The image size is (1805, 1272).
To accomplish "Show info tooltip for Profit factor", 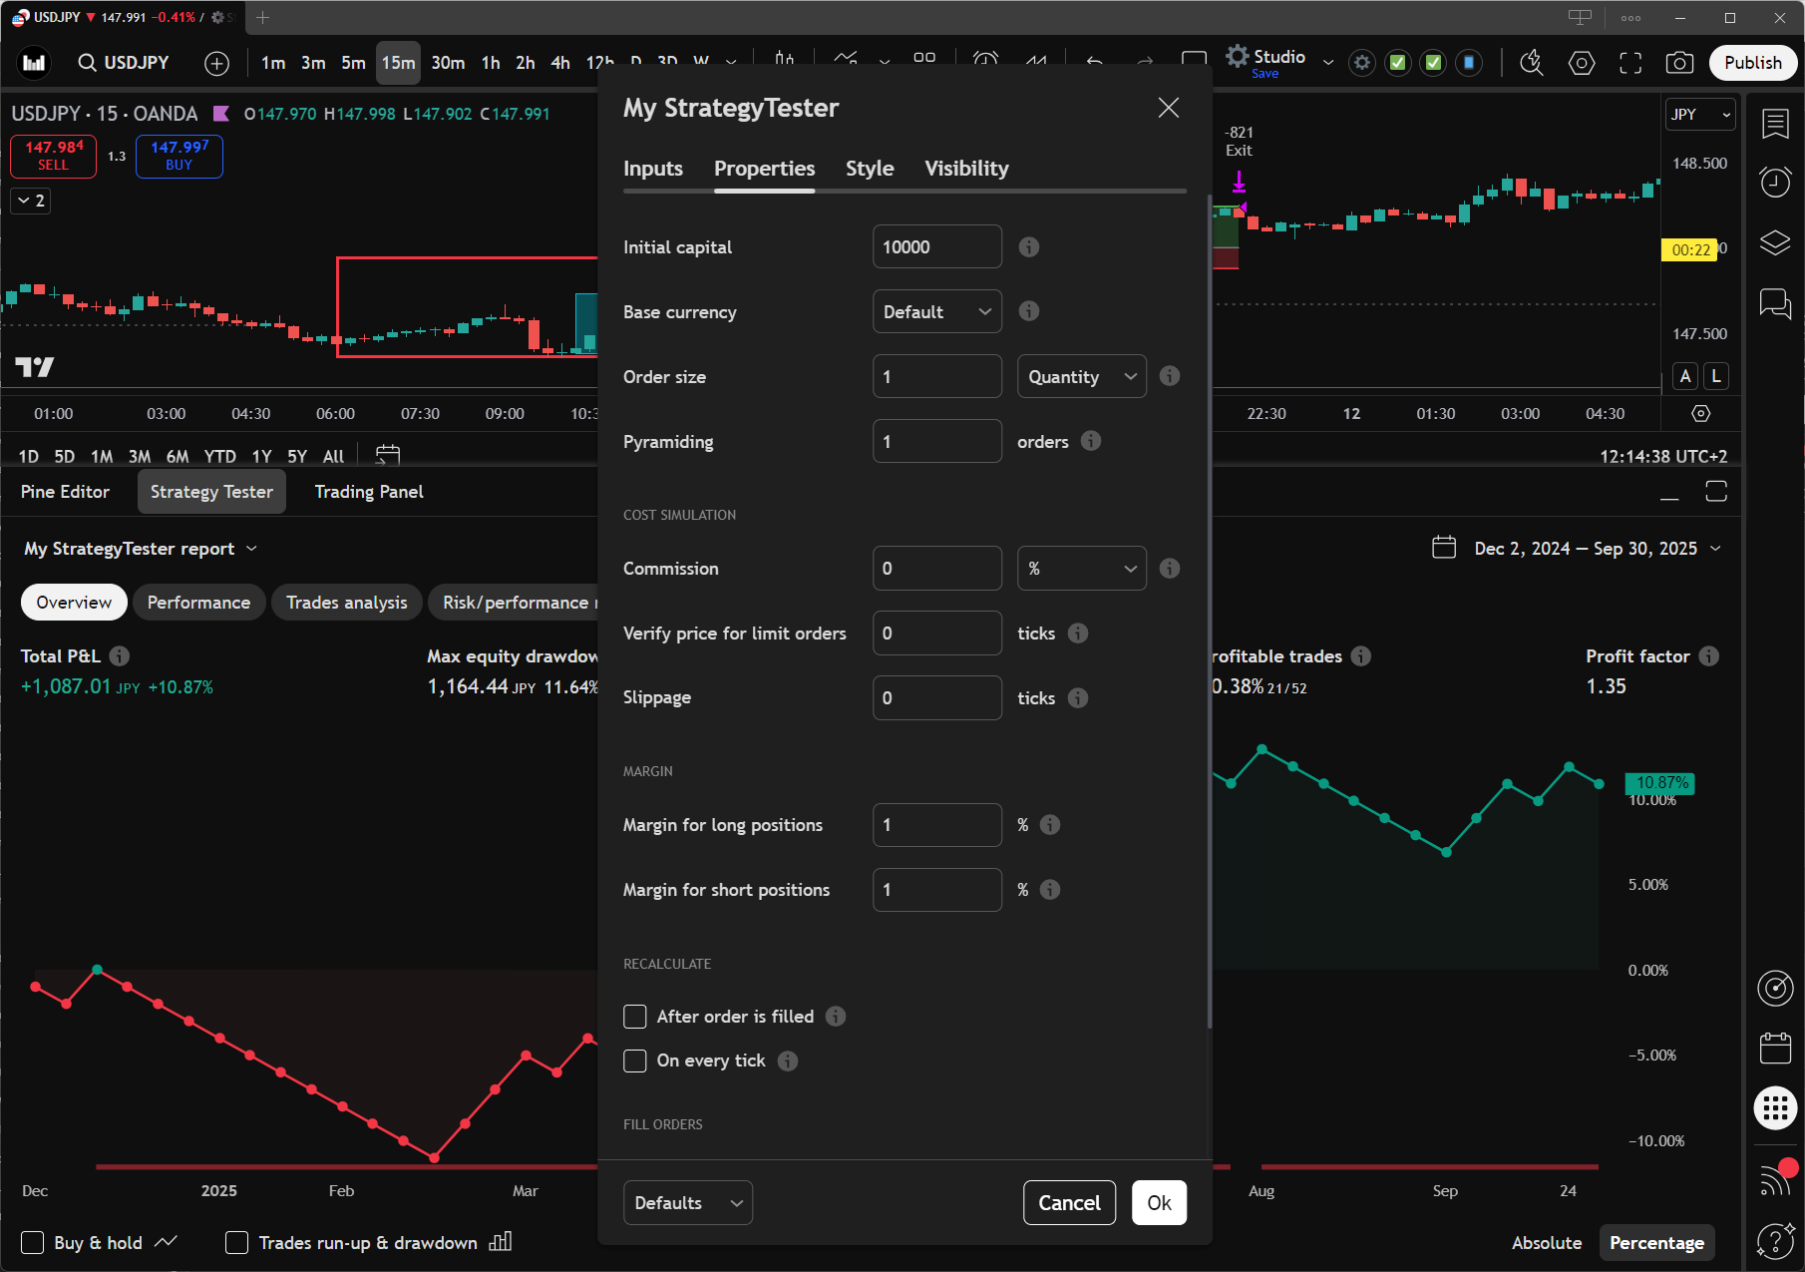I will coord(1709,655).
